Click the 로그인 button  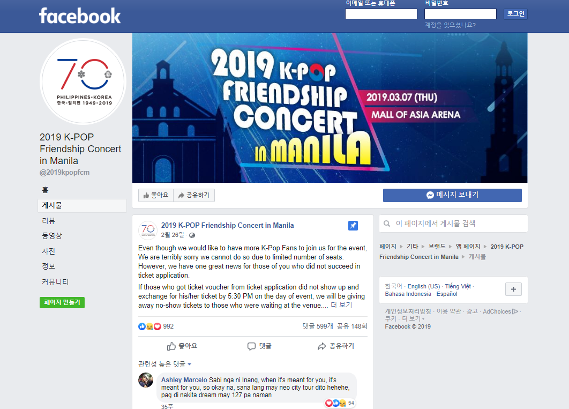click(x=515, y=14)
